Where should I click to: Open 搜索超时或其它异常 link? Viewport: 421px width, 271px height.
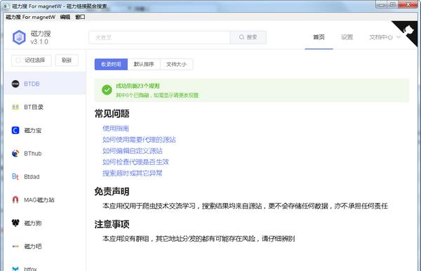[x=133, y=173]
